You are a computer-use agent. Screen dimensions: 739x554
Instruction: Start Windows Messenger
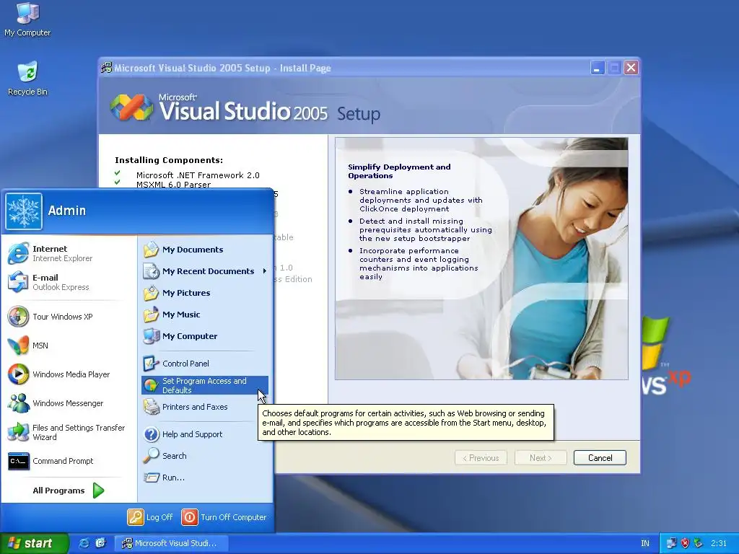click(x=69, y=403)
